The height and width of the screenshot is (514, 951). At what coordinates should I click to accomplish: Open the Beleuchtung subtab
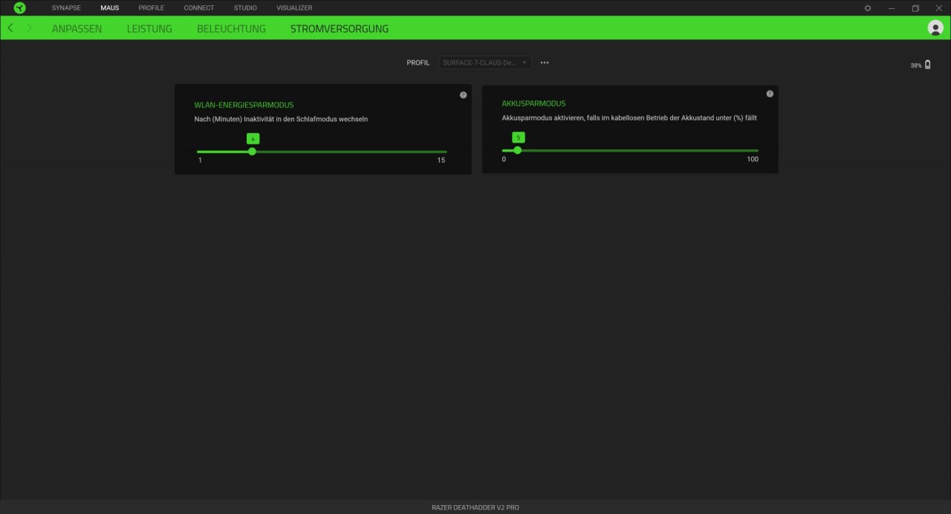pyautogui.click(x=231, y=28)
